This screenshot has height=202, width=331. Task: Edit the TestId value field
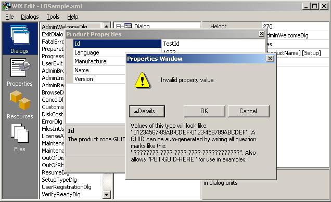[213, 44]
